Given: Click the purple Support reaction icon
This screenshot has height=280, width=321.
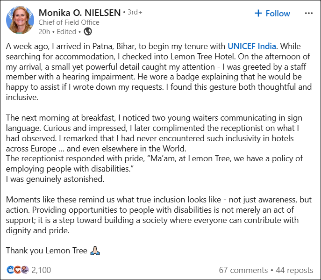Looking at the screenshot, I should pyautogui.click(x=25, y=270).
